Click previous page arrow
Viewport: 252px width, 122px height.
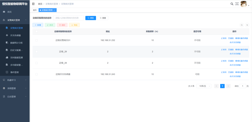tap(216, 86)
